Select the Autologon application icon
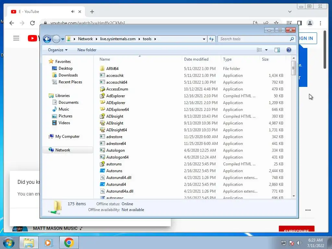The image size is (332, 249). [102, 150]
